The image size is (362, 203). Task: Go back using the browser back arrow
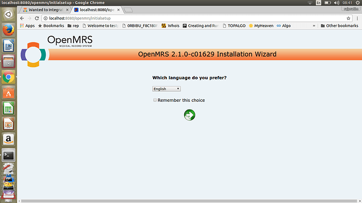pos(22,18)
